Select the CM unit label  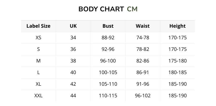132,9
